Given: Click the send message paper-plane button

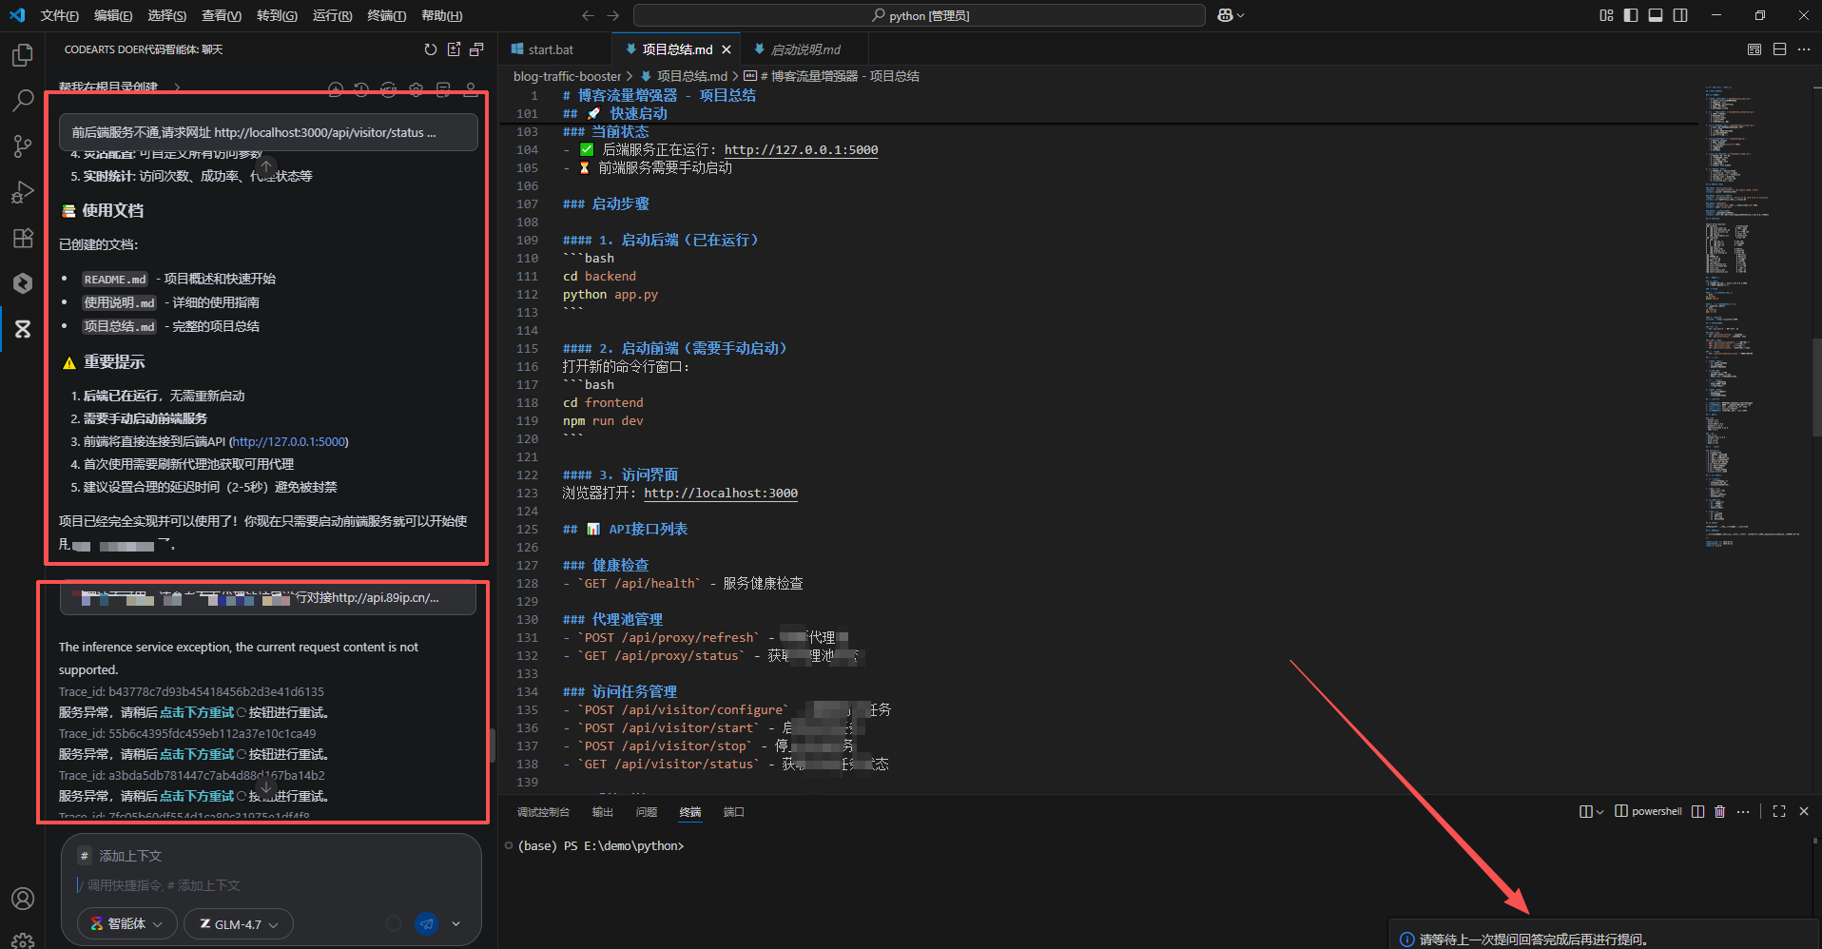Looking at the screenshot, I should click(x=427, y=923).
